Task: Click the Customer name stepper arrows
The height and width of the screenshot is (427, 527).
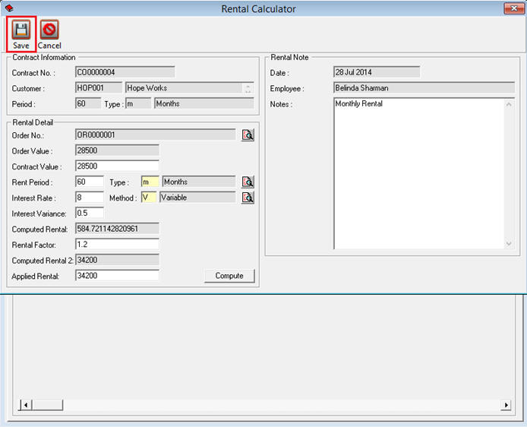Action: pyautogui.click(x=248, y=88)
